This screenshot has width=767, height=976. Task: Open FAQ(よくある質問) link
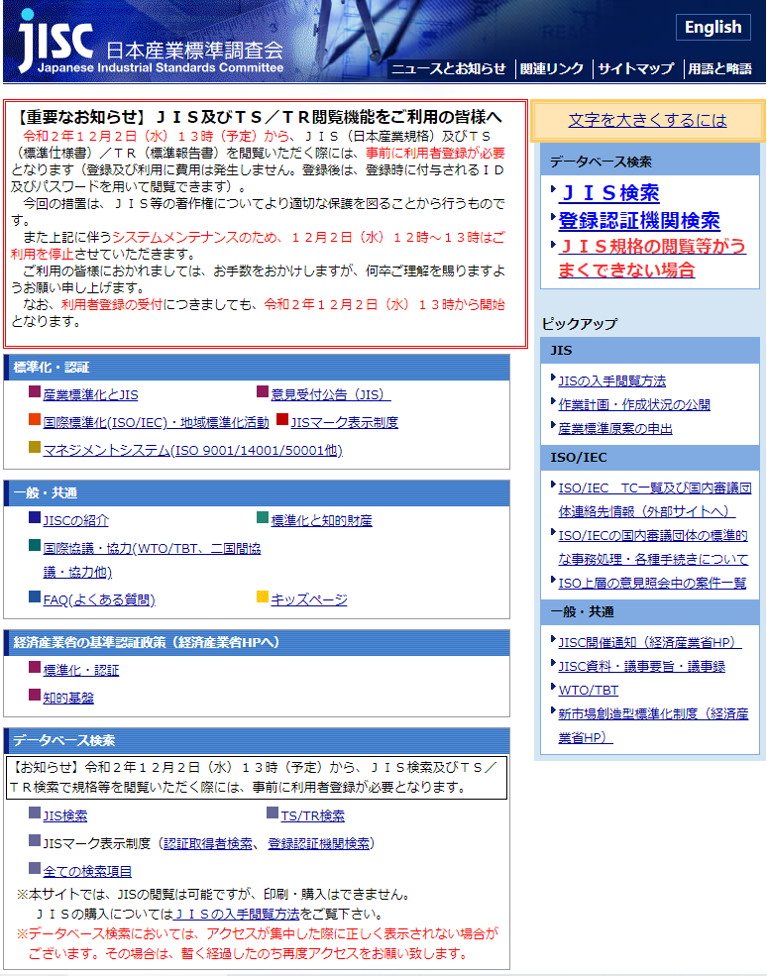tap(99, 599)
